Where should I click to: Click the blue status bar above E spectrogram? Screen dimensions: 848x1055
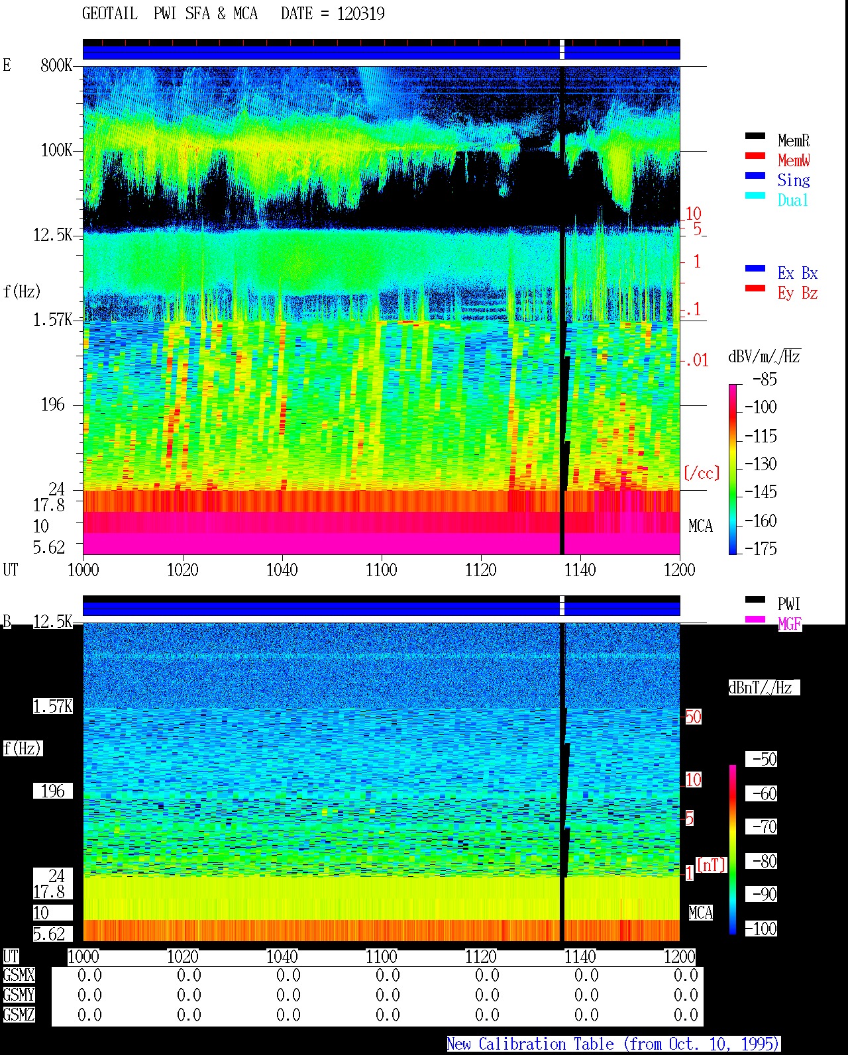pos(382,52)
